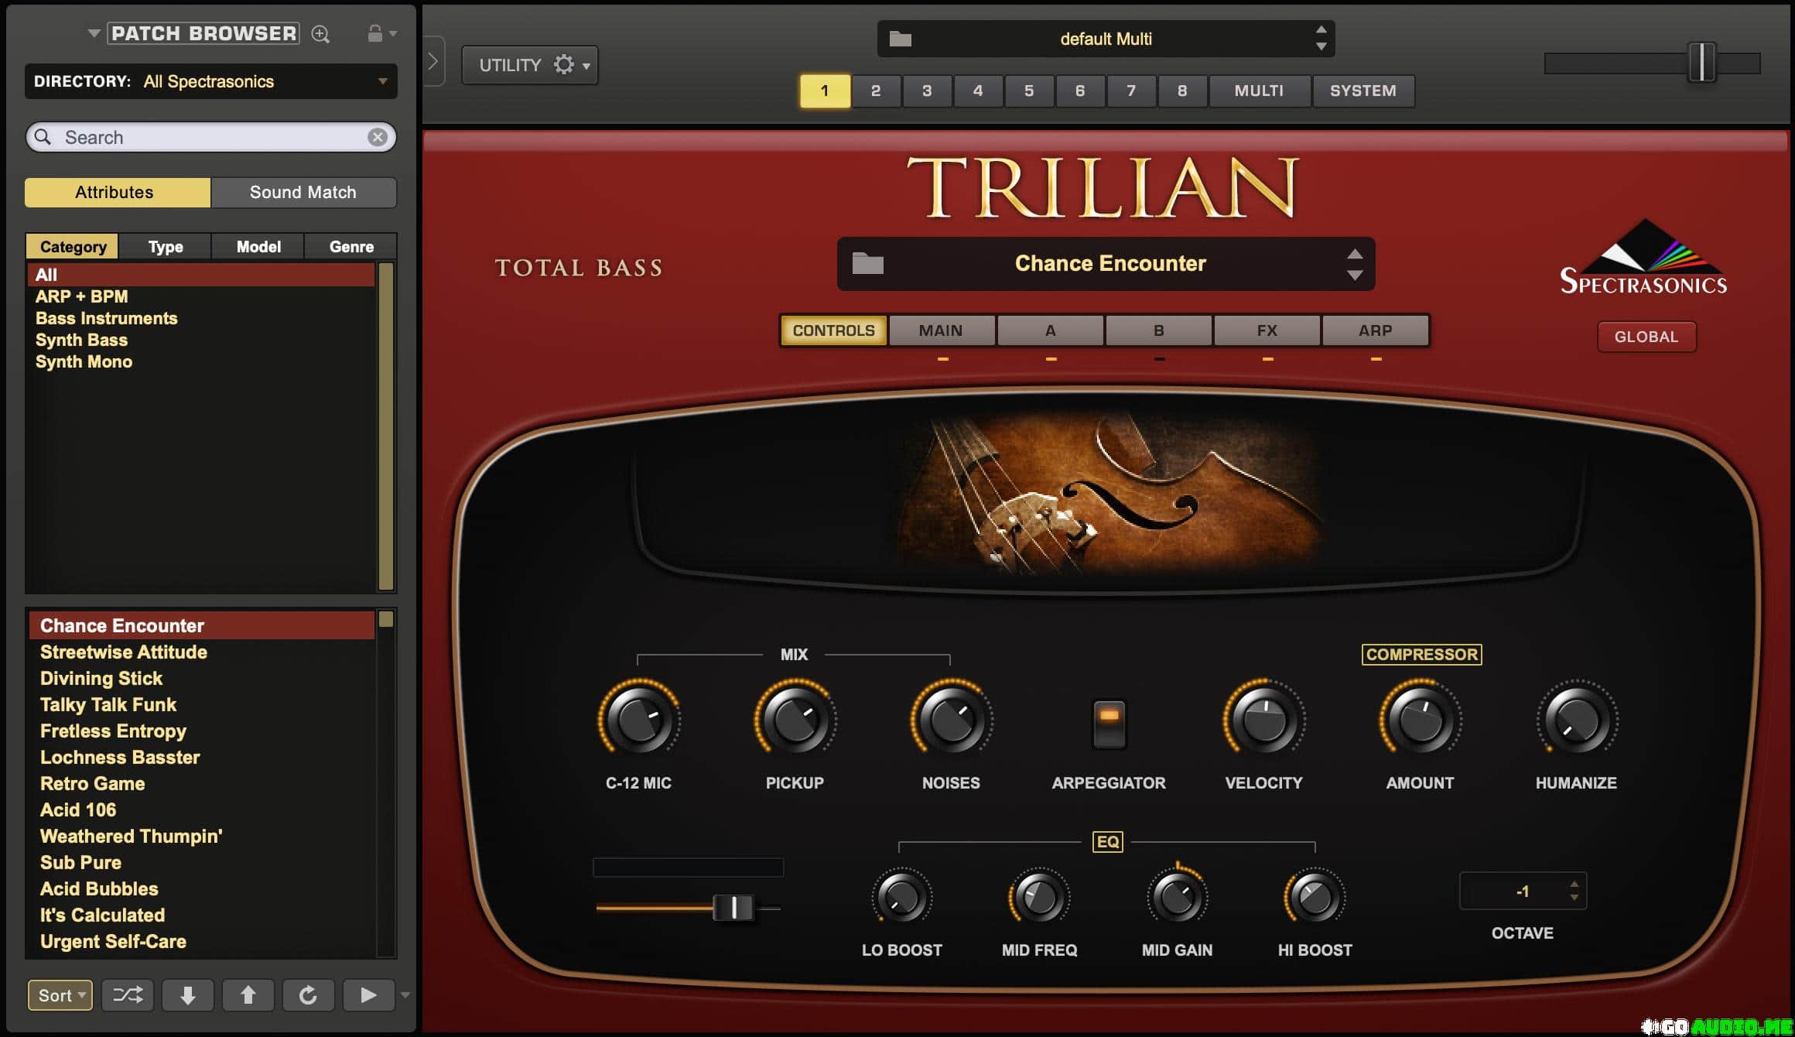Viewport: 1795px width, 1037px height.
Task: Open the FX page tab
Action: click(1267, 330)
